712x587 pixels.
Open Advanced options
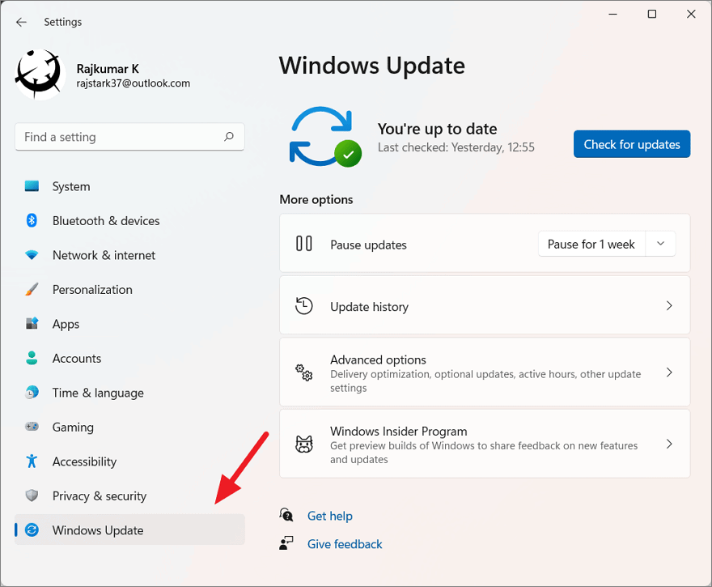(x=485, y=372)
